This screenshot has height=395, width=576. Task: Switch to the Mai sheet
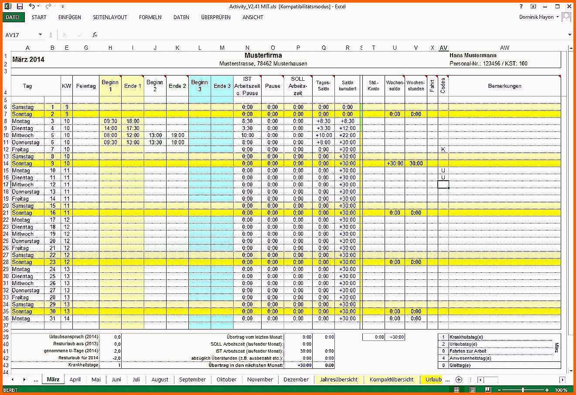(x=96, y=380)
